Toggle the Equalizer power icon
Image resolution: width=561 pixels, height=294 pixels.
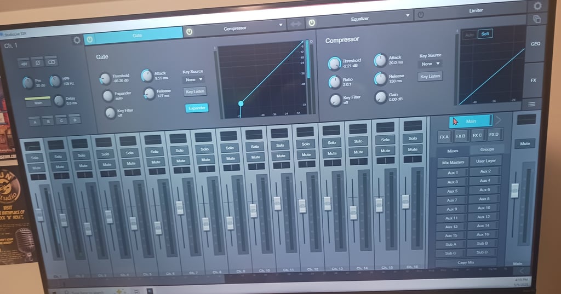coord(312,22)
